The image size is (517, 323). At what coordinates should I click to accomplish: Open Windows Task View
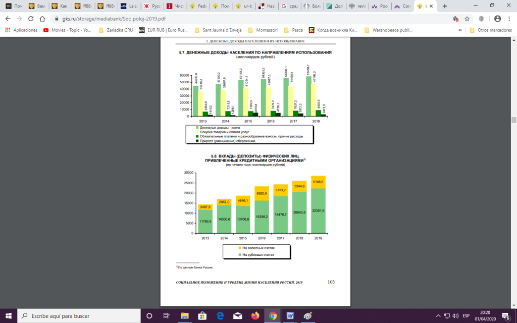coord(167,316)
